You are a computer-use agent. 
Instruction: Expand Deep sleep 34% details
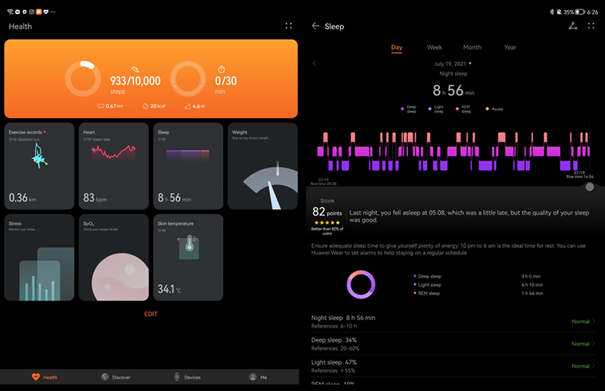(x=594, y=344)
